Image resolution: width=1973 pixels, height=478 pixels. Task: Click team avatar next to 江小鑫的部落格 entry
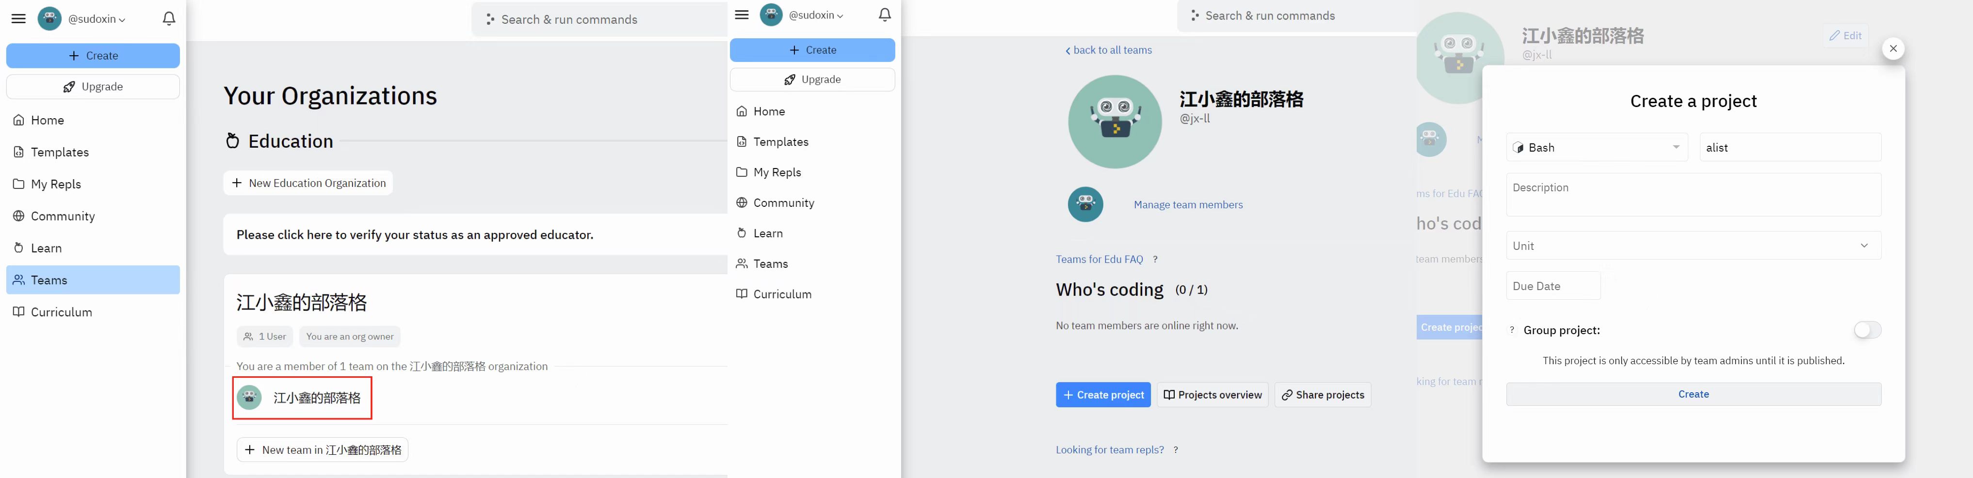tap(249, 398)
